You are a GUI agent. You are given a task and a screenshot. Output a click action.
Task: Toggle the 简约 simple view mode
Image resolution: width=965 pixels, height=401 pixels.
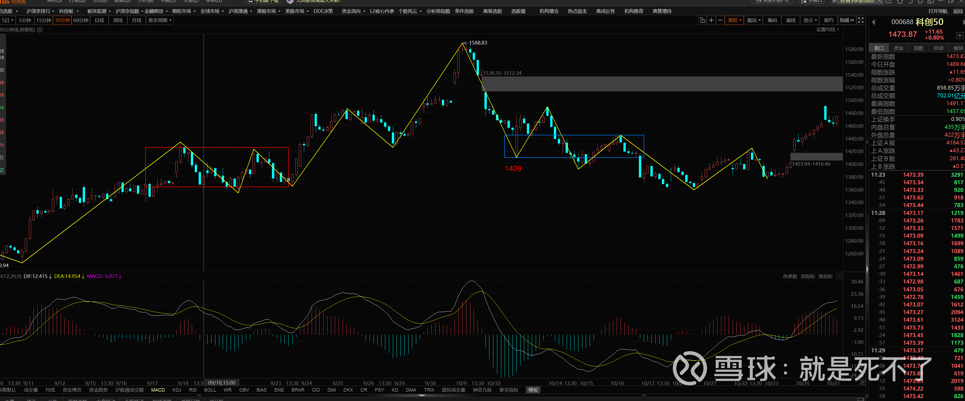tap(828, 20)
